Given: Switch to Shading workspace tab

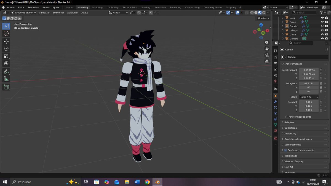Looking at the screenshot, I should [146, 7].
